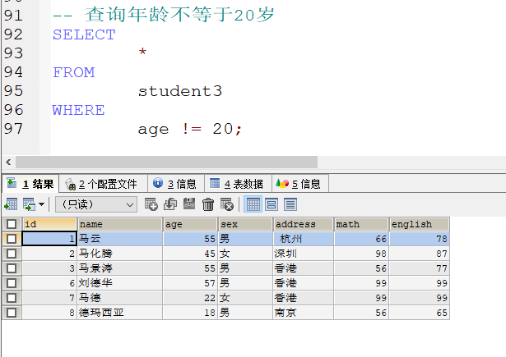Viewport: 506px width, 357px height.
Task: Open the 2 个配置文件 tab
Action: click(x=104, y=184)
